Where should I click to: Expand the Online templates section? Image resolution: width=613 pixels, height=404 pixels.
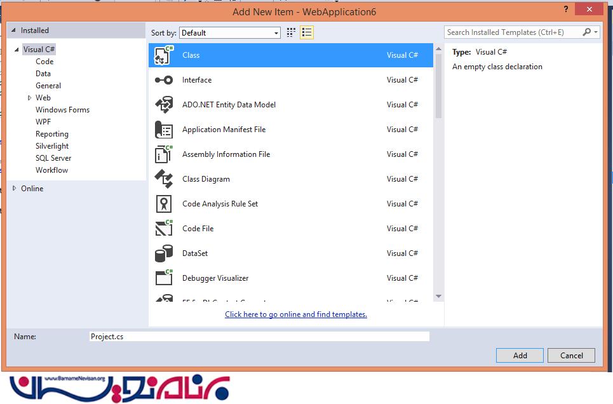coord(15,189)
